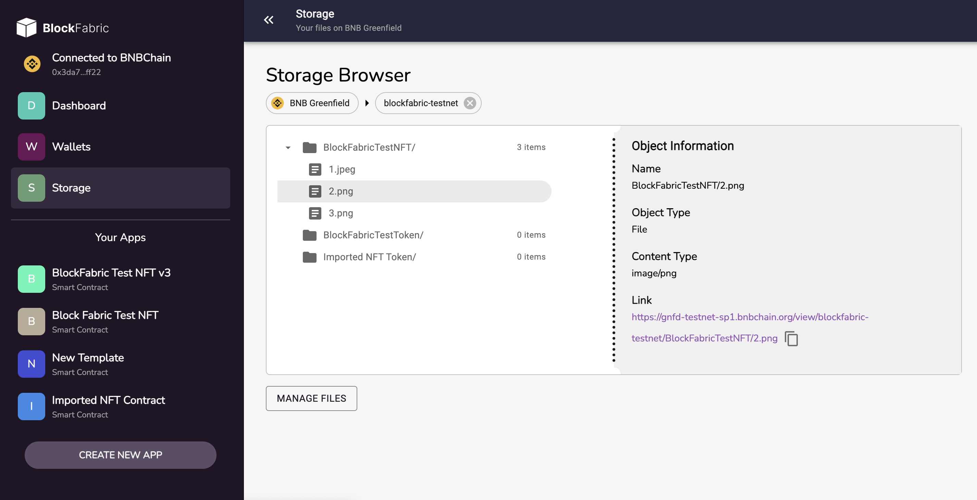
Task: Select the 3.png file name
Action: [341, 213]
